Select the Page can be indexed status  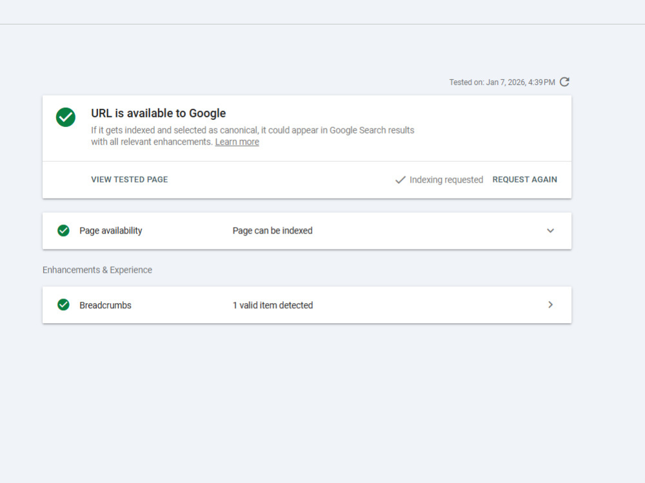[272, 231]
